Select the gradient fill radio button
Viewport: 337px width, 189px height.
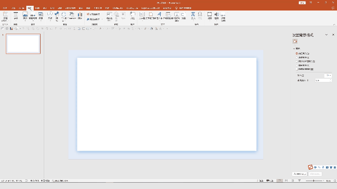[x=296, y=57]
